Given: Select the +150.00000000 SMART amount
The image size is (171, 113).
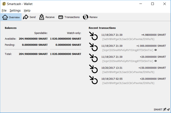Looking at the screenshot, I should [152, 68].
